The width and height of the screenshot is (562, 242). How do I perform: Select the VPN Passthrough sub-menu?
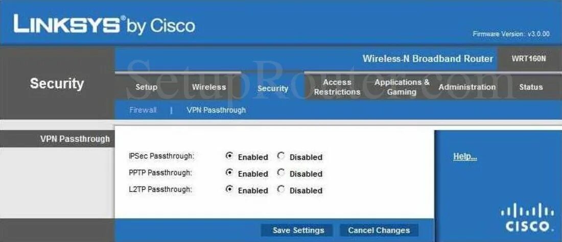(x=216, y=110)
